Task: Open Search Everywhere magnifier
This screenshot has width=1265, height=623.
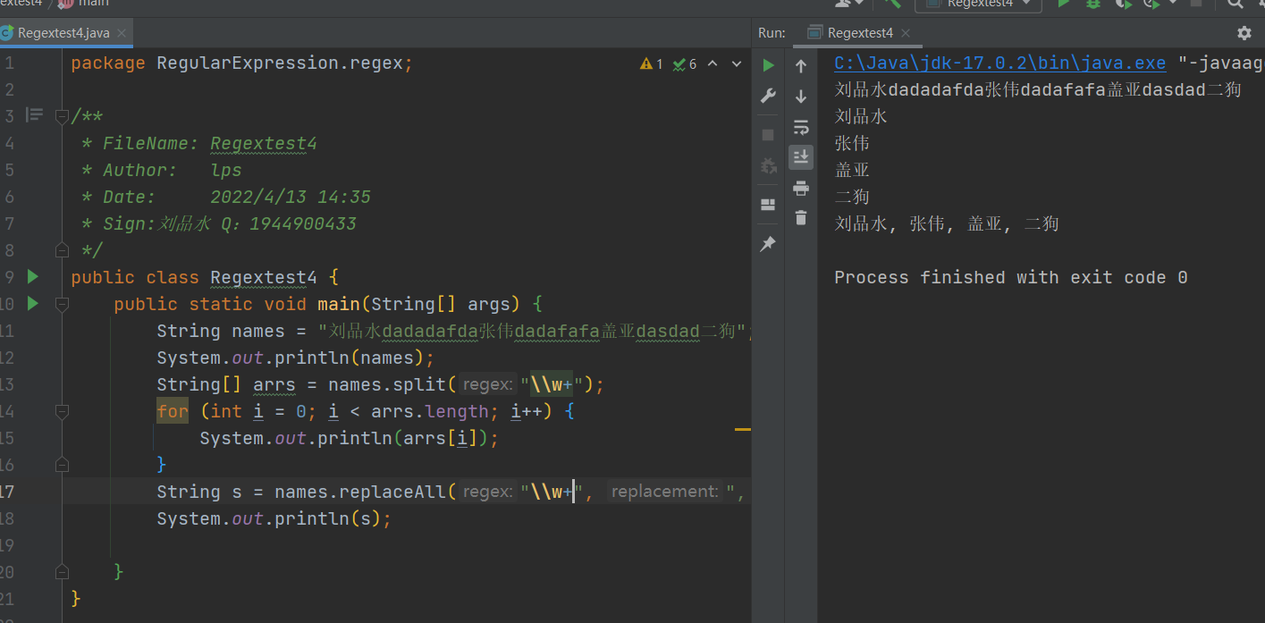Action: coord(1235,4)
